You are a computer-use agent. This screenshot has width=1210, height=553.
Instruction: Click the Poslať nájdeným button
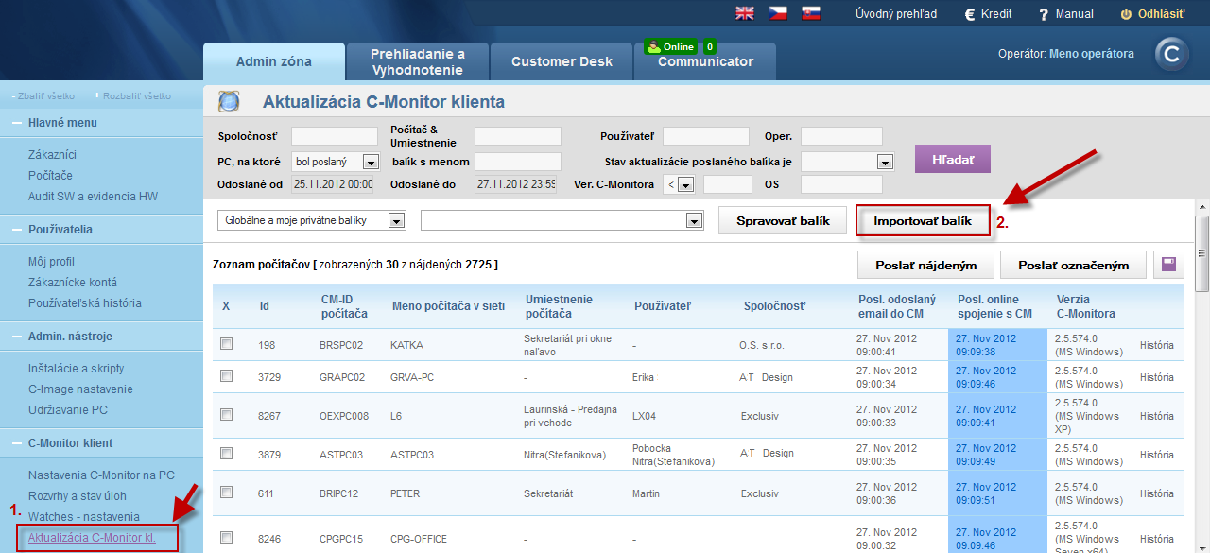coord(925,266)
